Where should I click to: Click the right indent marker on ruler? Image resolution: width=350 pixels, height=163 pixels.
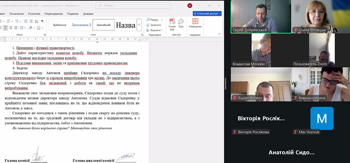click(140, 40)
